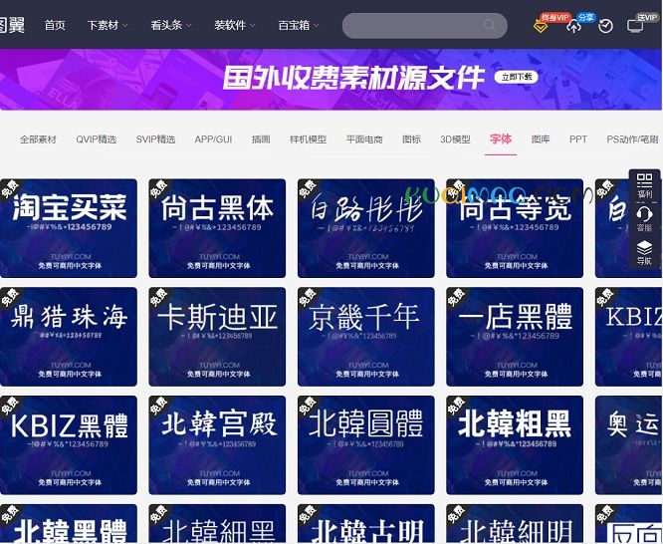Click the cloud upload share icon
663x544 pixels.
tap(573, 26)
